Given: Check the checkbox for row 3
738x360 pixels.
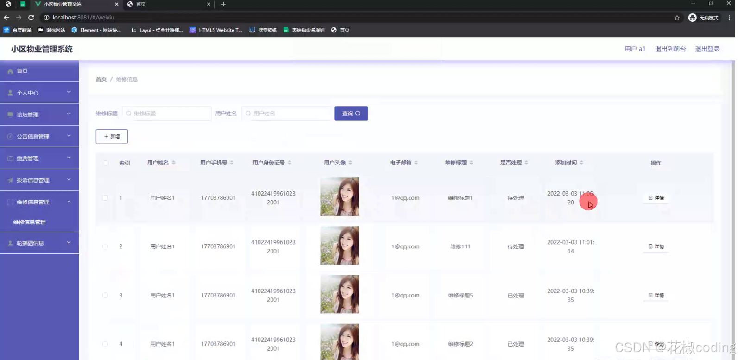Looking at the screenshot, I should coord(105,295).
